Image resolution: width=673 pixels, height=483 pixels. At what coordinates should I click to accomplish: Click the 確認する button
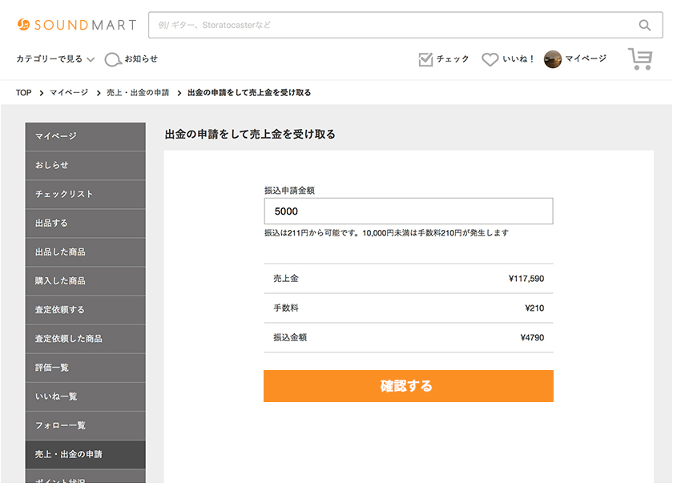[408, 386]
